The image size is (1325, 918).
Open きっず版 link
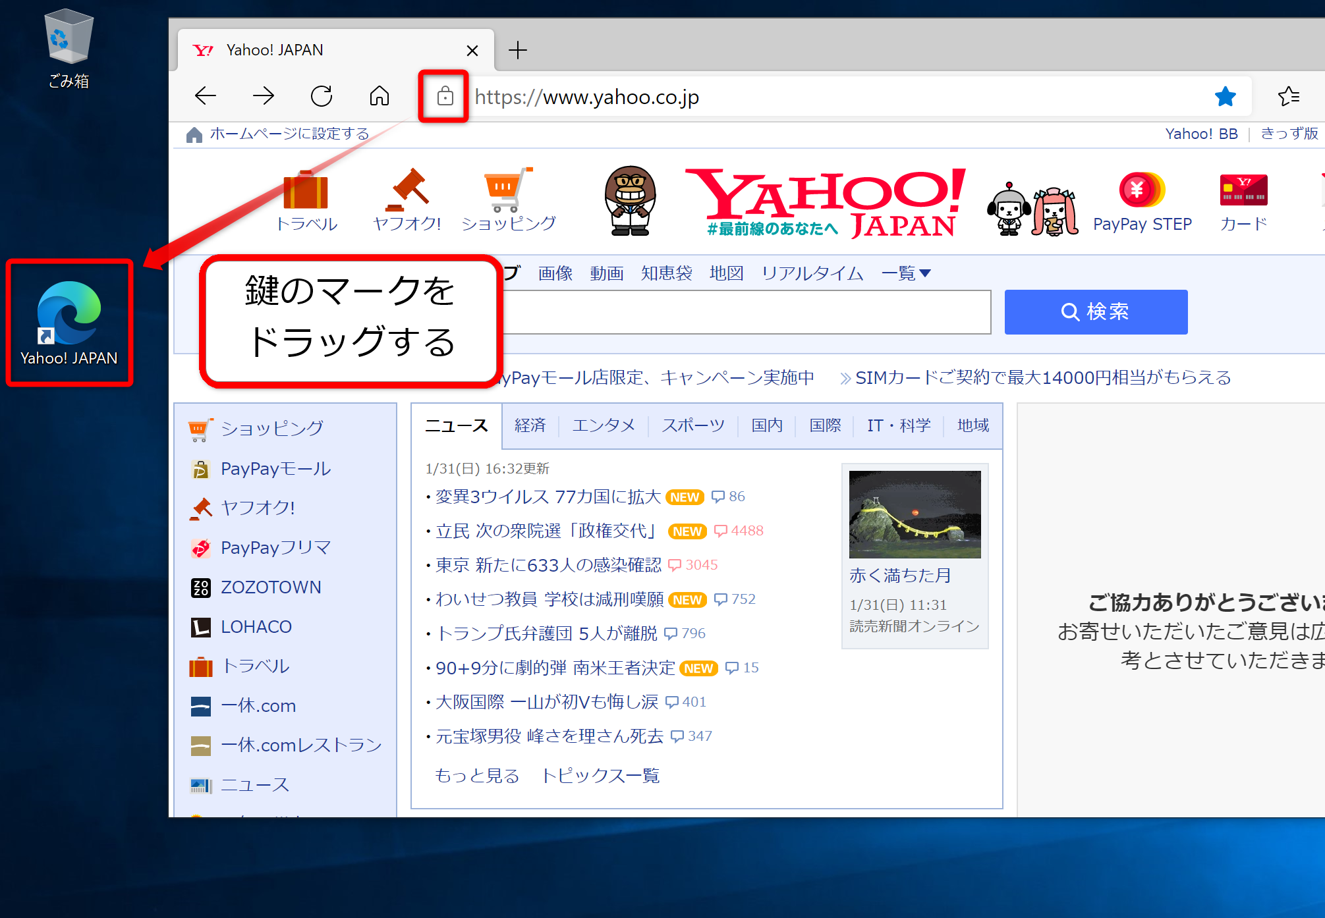click(x=1289, y=134)
